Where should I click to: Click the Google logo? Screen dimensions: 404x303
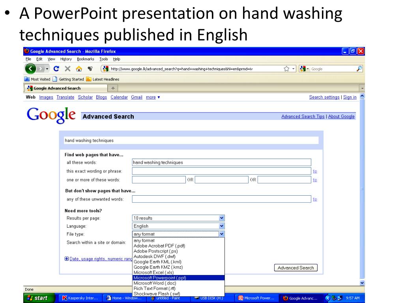coord(51,115)
